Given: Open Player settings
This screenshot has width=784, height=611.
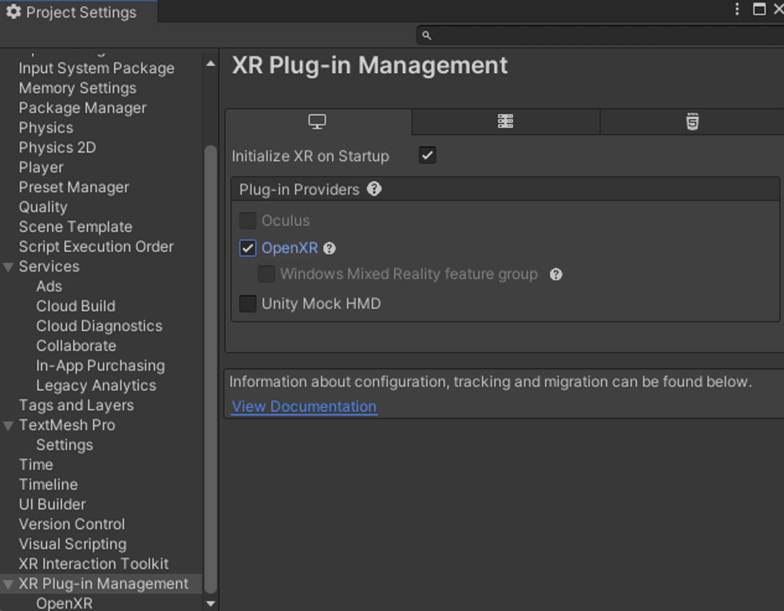Looking at the screenshot, I should (x=41, y=167).
